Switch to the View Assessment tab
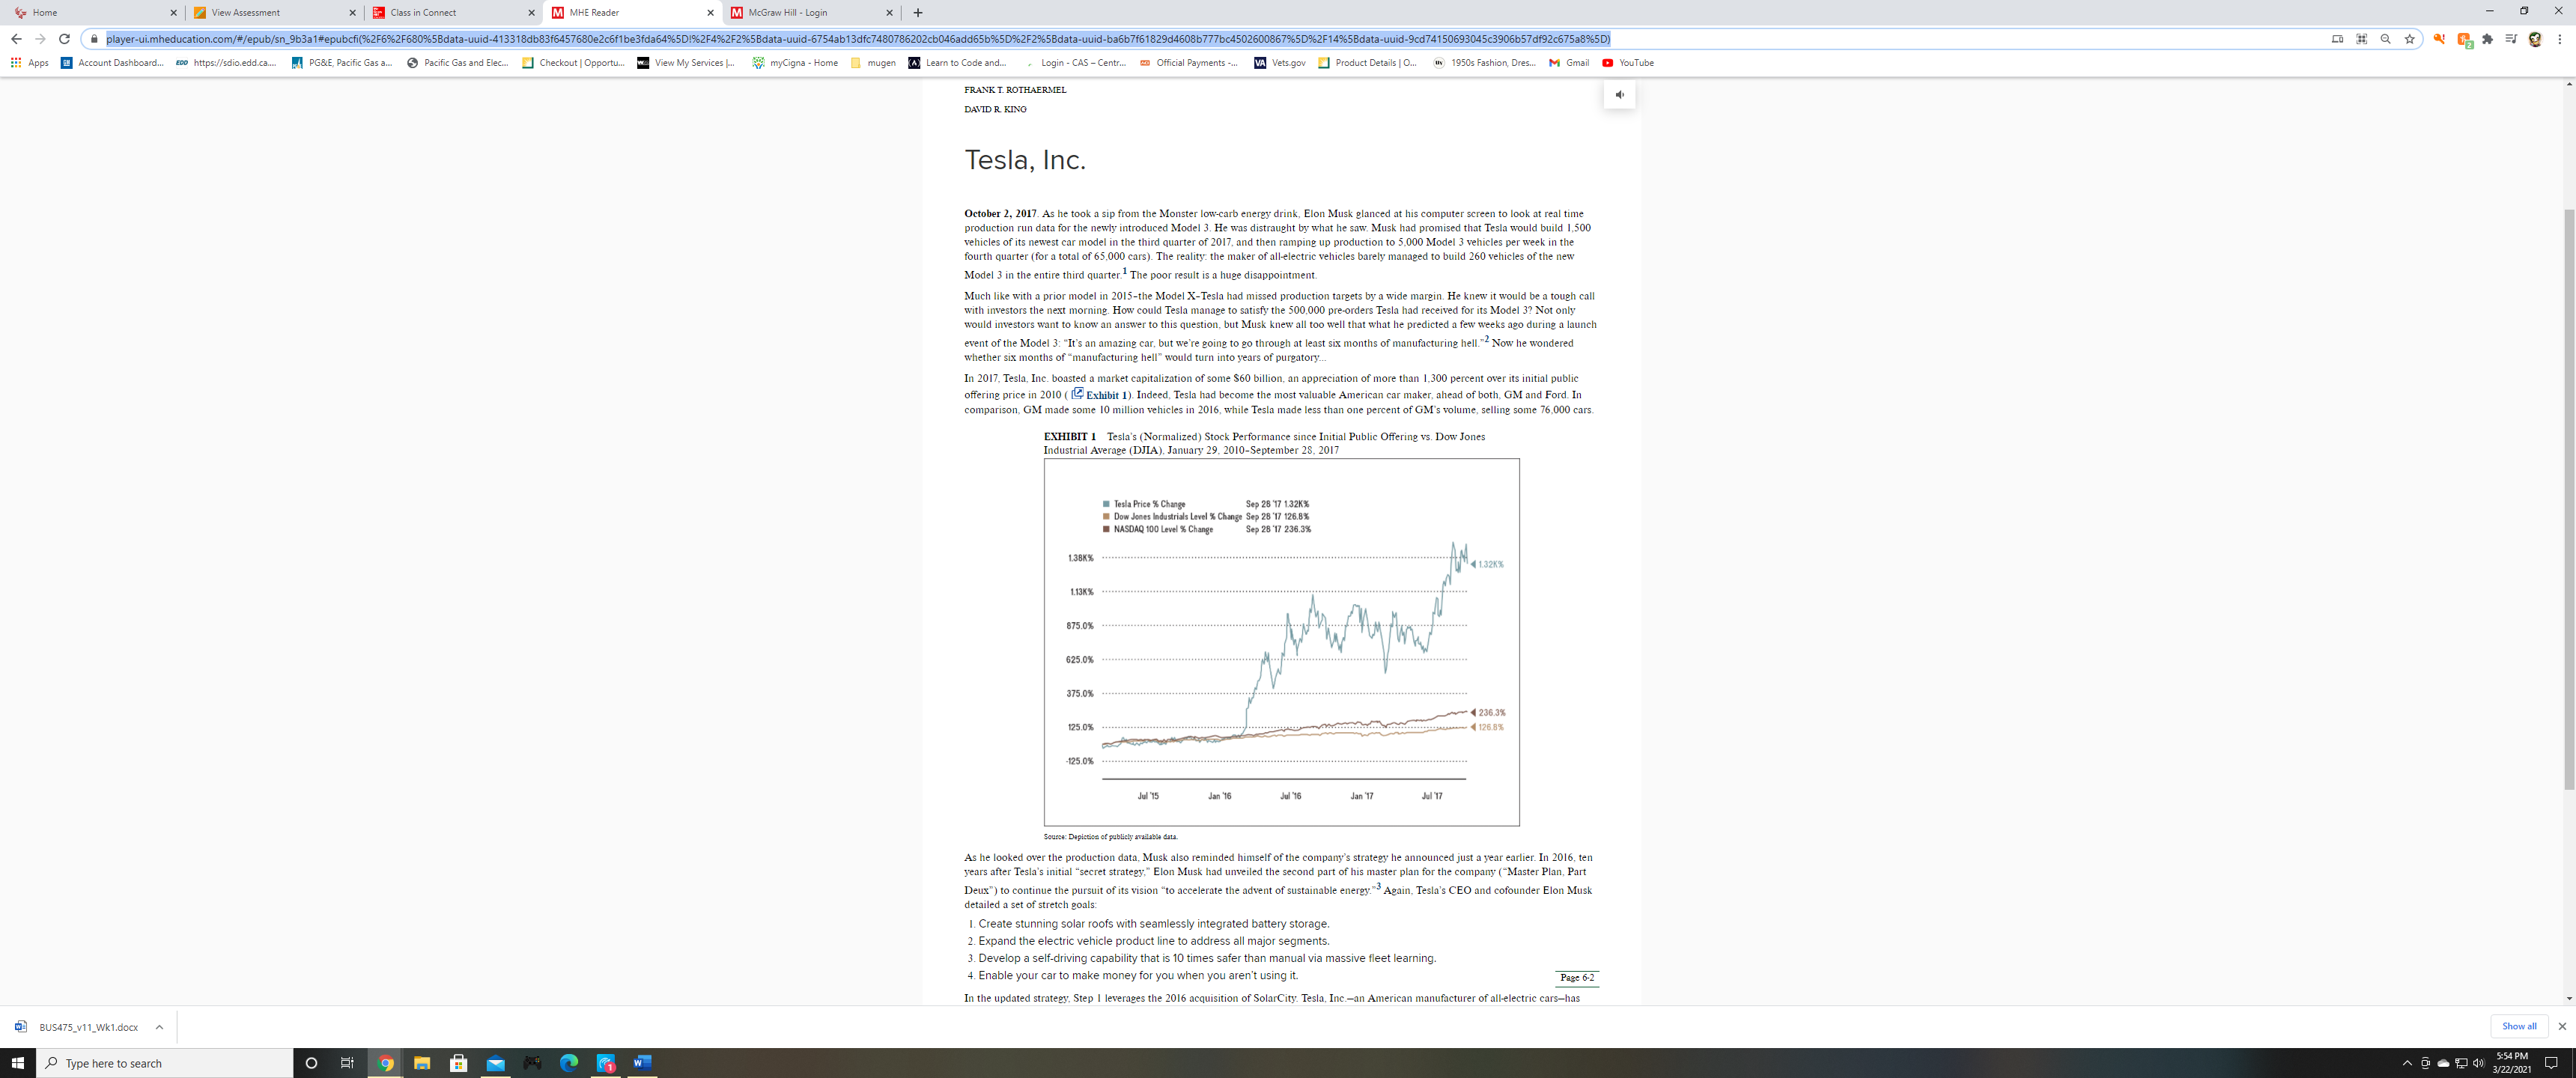This screenshot has height=1078, width=2576. pyautogui.click(x=274, y=13)
